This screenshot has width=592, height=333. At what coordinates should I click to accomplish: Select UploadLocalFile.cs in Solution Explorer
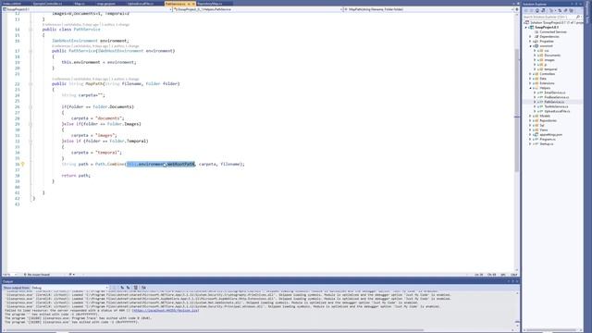(557, 111)
